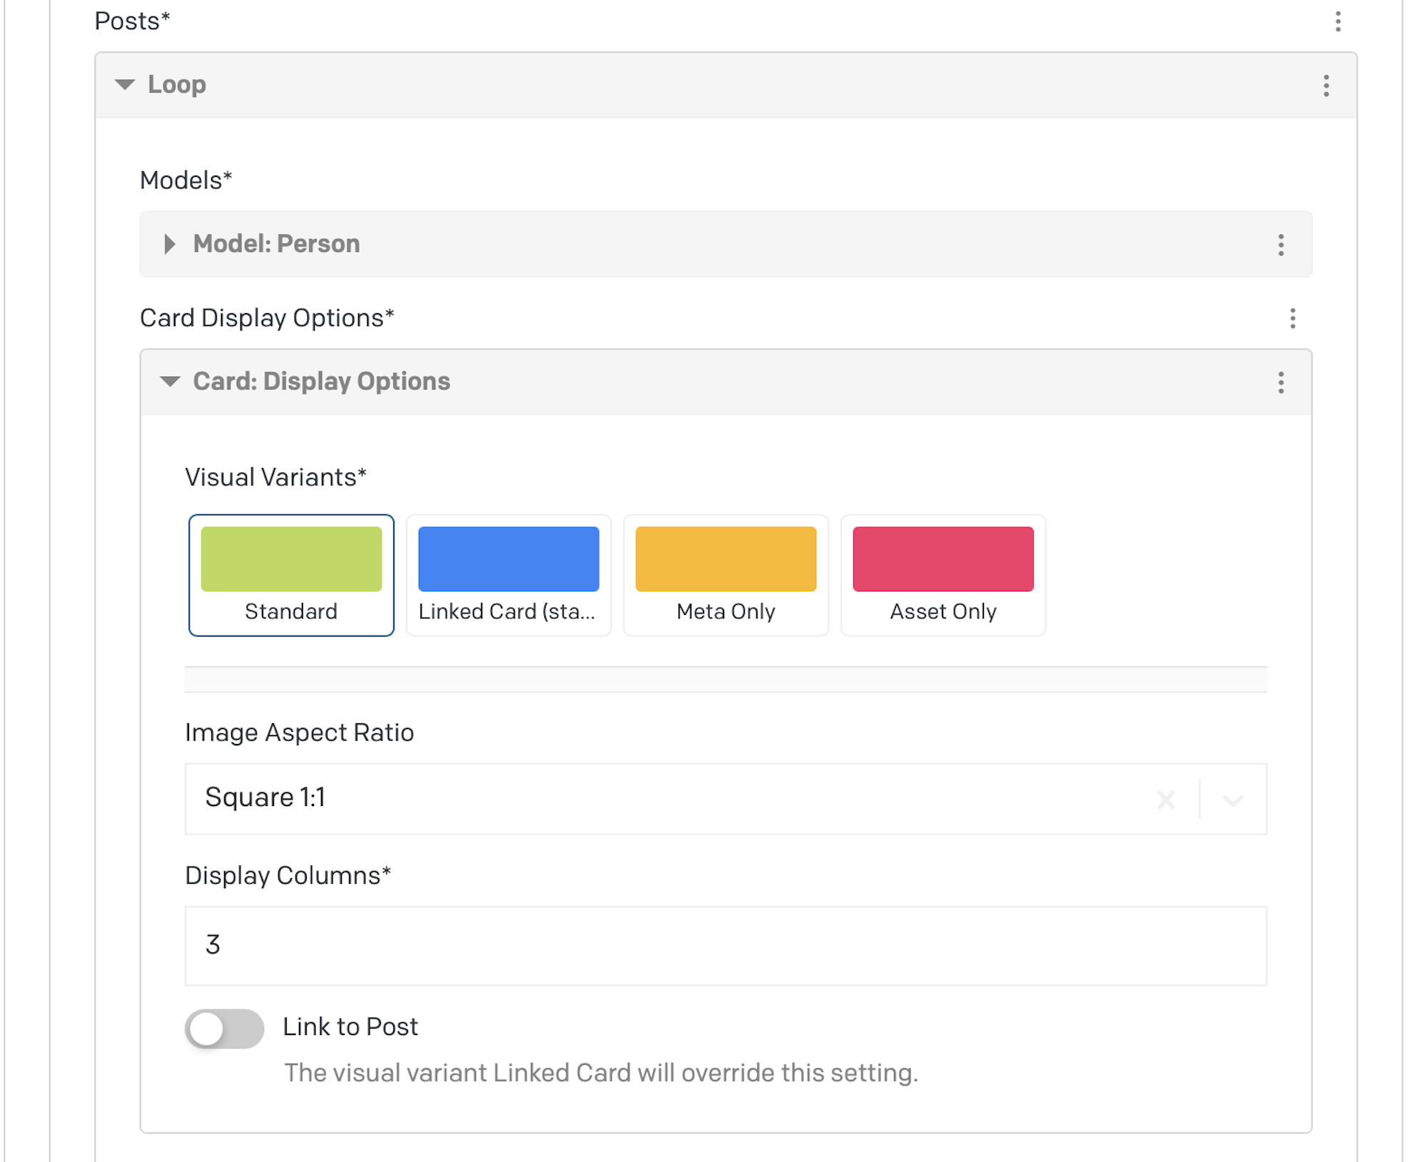The height and width of the screenshot is (1162, 1427).
Task: Select the Meta Only visual variant
Action: tap(726, 575)
